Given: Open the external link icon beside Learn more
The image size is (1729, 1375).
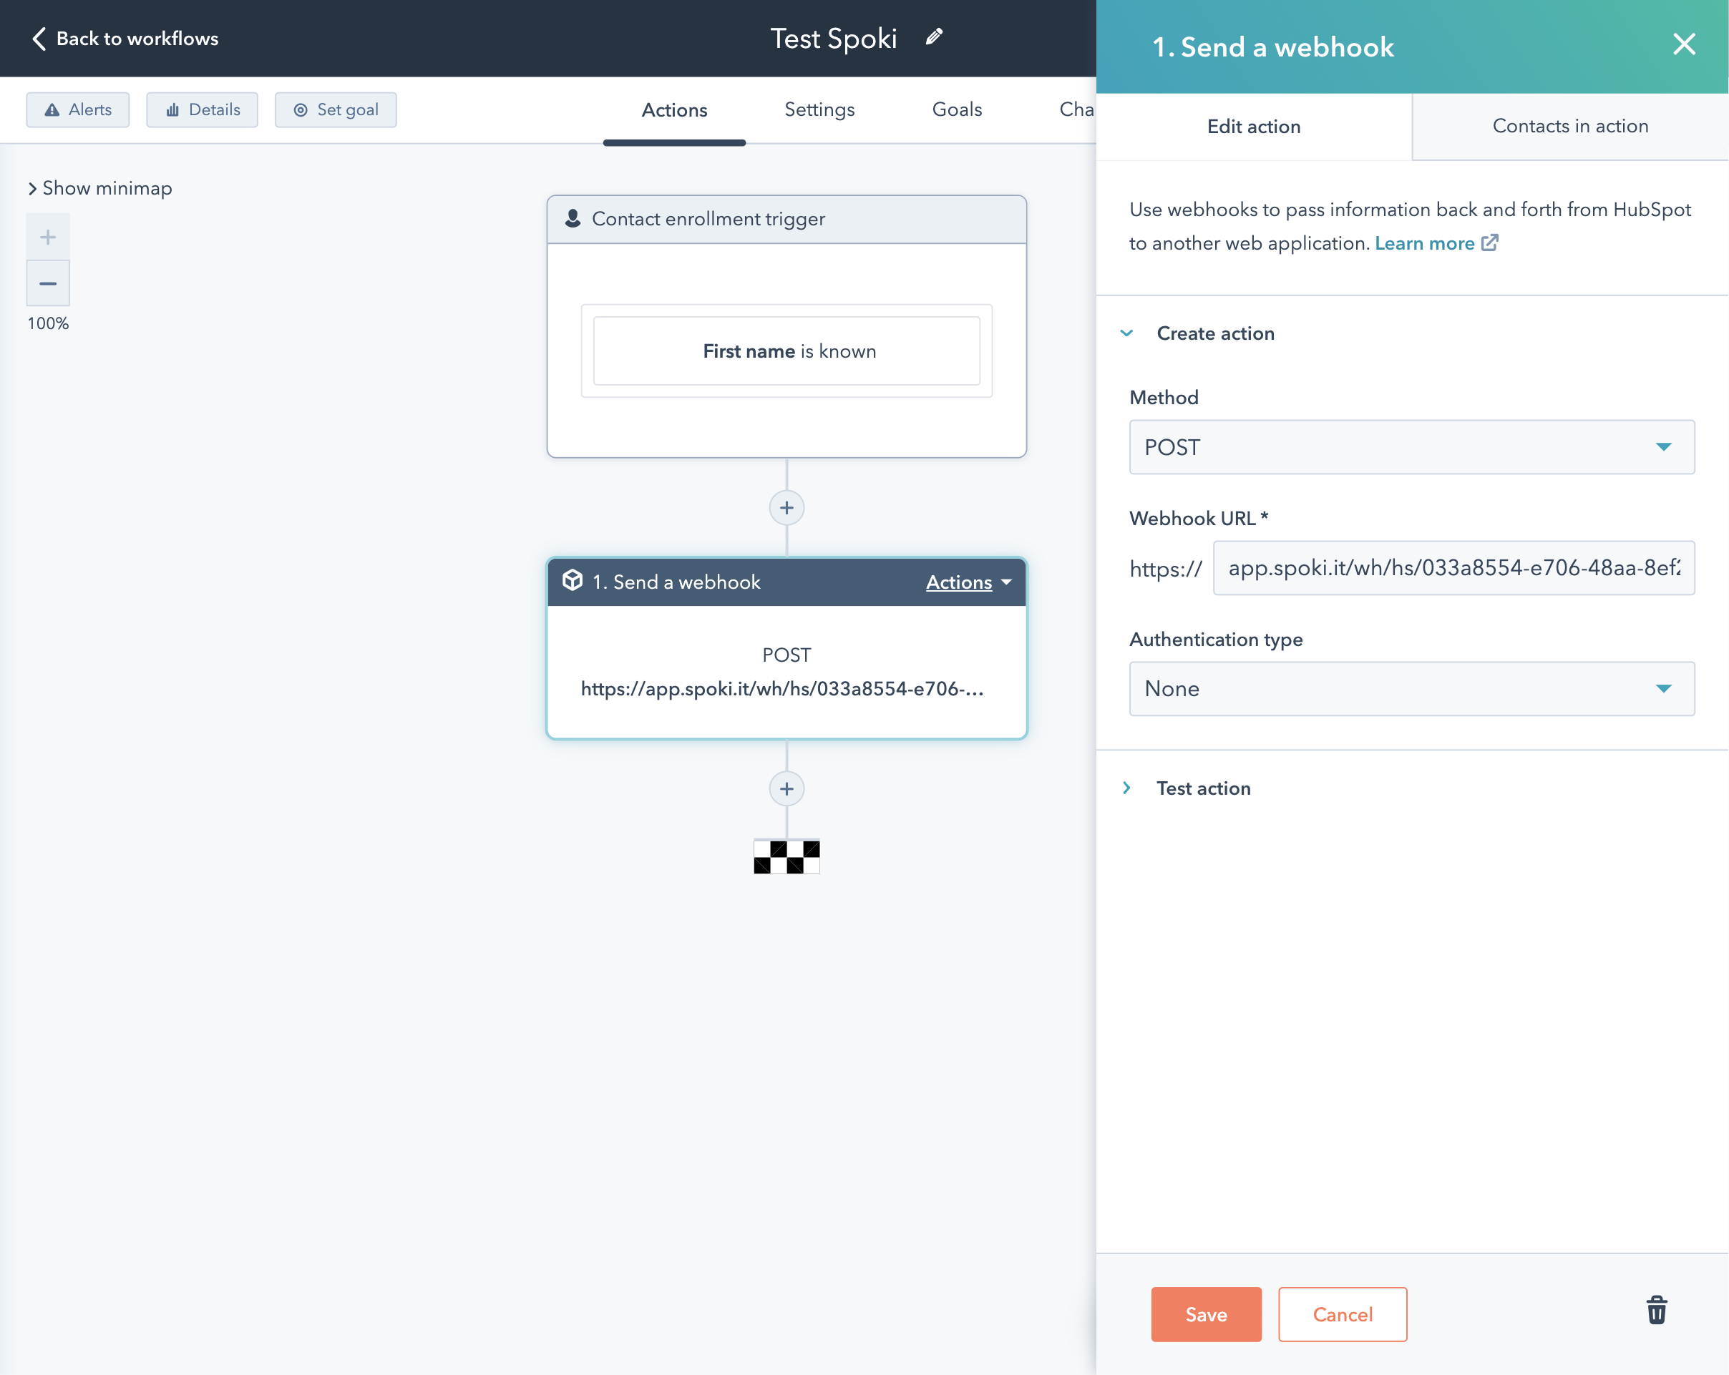Looking at the screenshot, I should point(1489,242).
